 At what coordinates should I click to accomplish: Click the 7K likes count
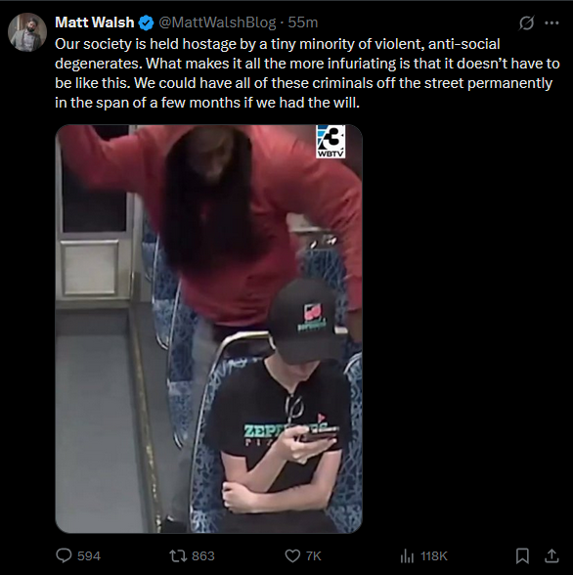coord(314,555)
